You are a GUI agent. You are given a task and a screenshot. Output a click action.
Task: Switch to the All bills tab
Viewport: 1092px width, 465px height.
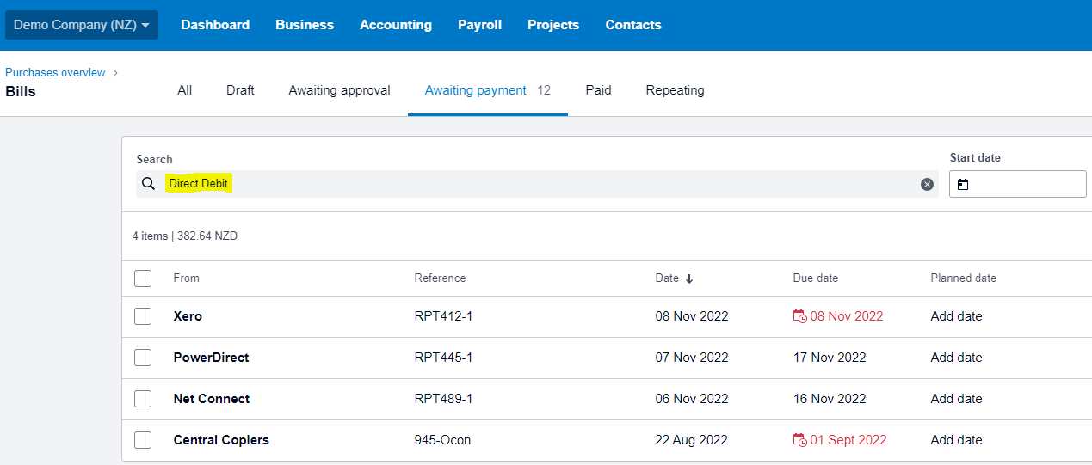(185, 90)
